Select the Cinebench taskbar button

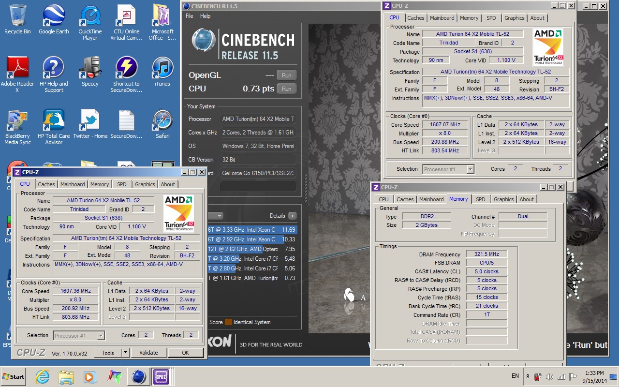pyautogui.click(x=138, y=376)
